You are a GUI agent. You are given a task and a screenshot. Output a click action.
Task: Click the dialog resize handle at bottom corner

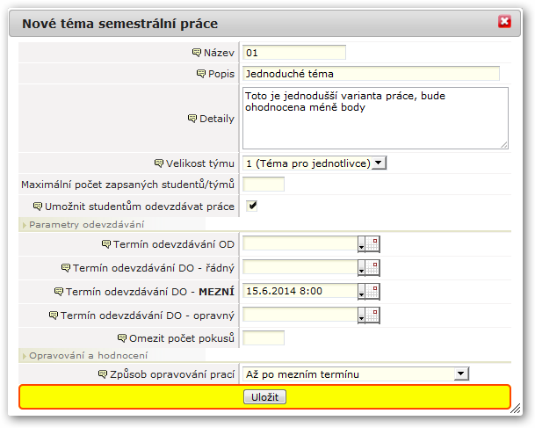pyautogui.click(x=515, y=408)
